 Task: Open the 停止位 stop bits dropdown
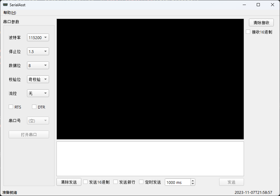point(38,51)
